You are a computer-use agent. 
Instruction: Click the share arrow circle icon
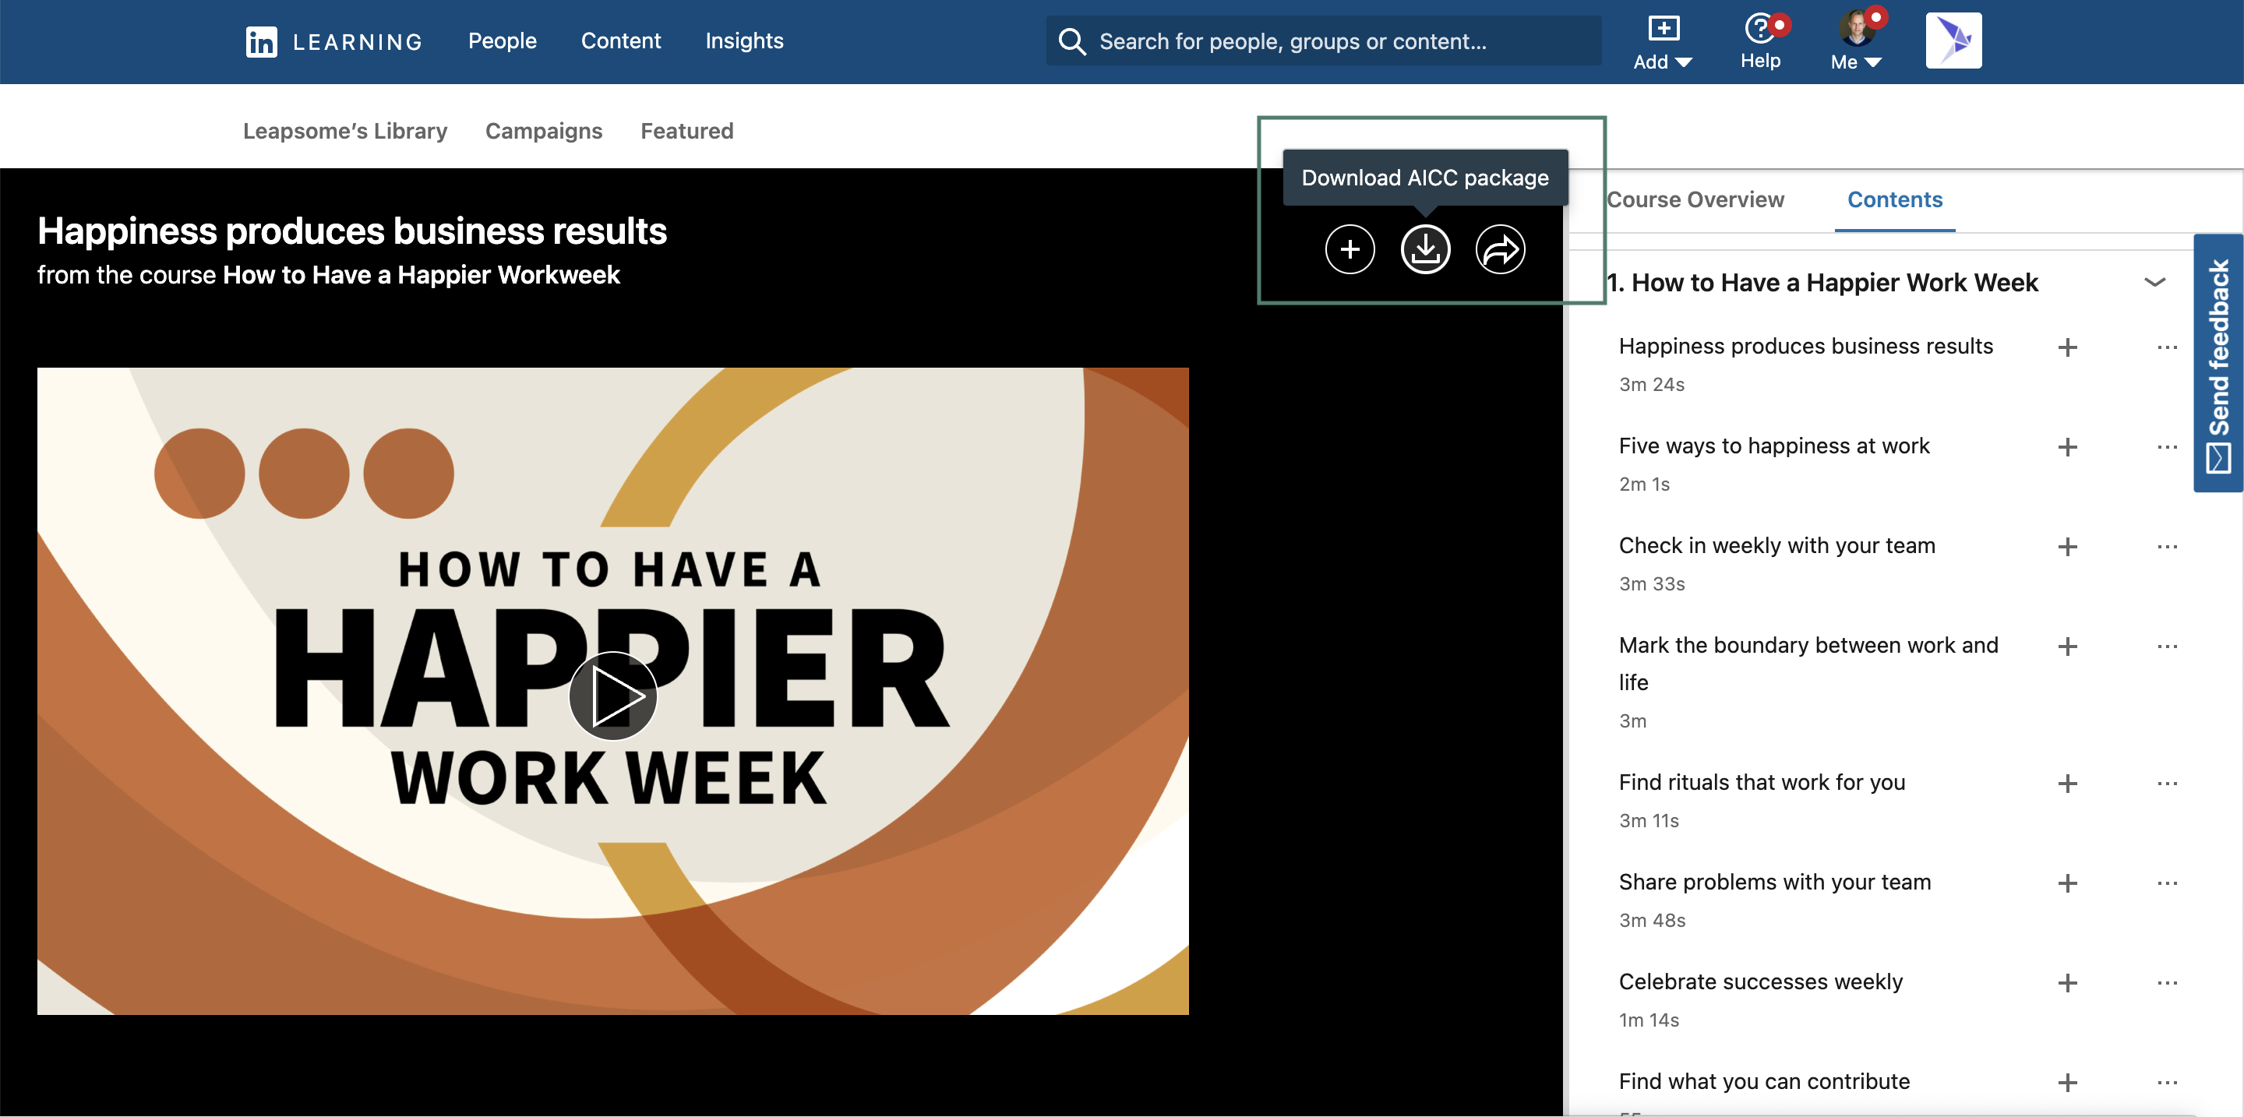click(x=1500, y=249)
